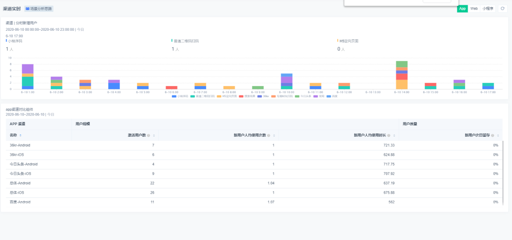Sort by 新用户次日留存 sort arrows
The image size is (512, 240).
click(498, 135)
